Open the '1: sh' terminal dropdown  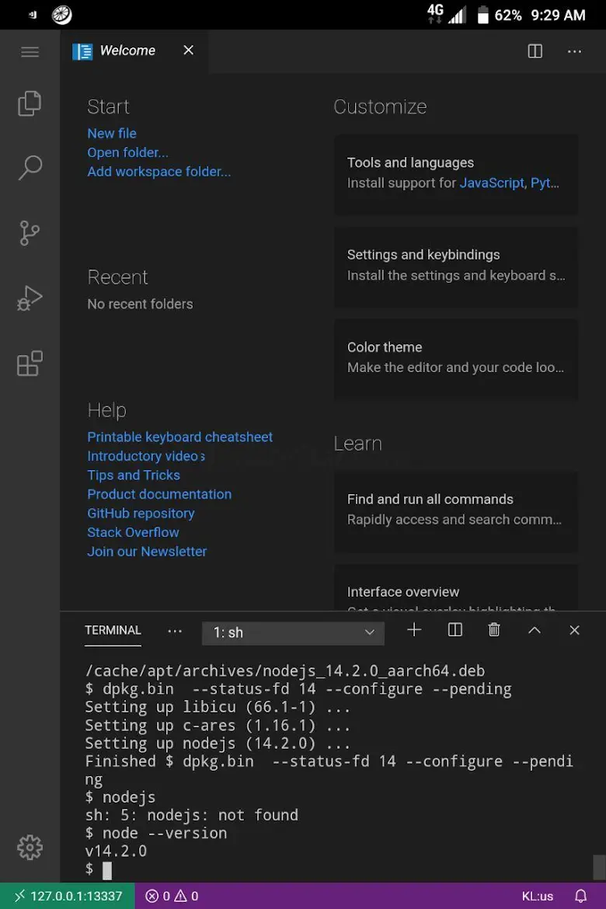pyautogui.click(x=293, y=632)
